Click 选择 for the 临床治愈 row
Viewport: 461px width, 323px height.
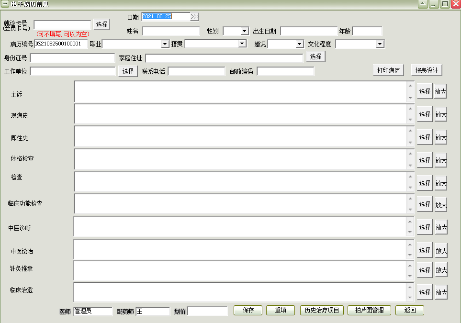pos(425,292)
